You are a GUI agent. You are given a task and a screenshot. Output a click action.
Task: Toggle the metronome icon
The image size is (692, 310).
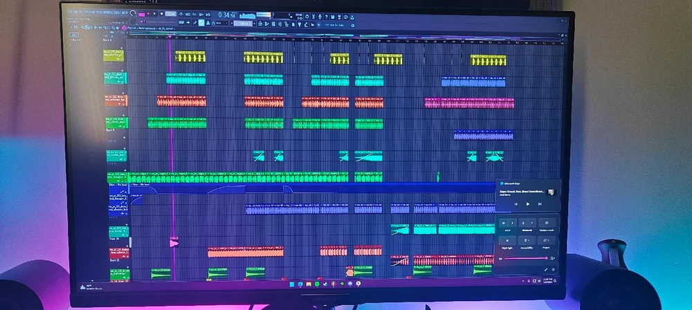point(181,14)
